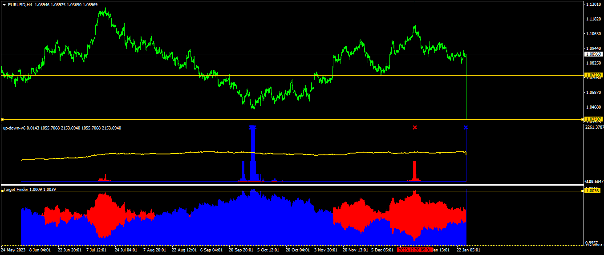Click the tall blue spike in up-down-v6 histogram

[253, 154]
